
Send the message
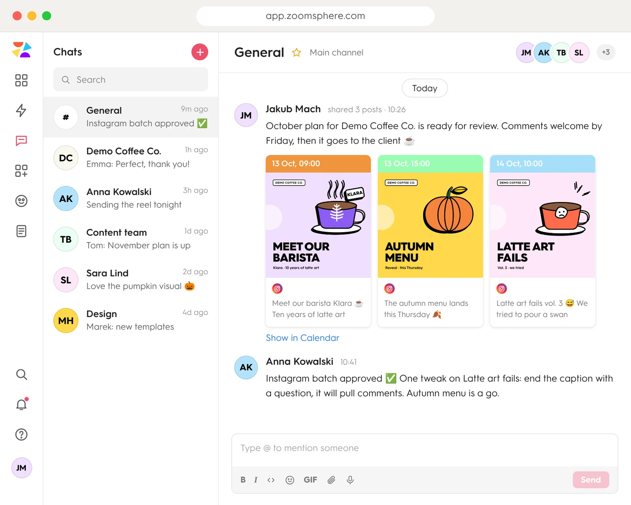(x=590, y=480)
